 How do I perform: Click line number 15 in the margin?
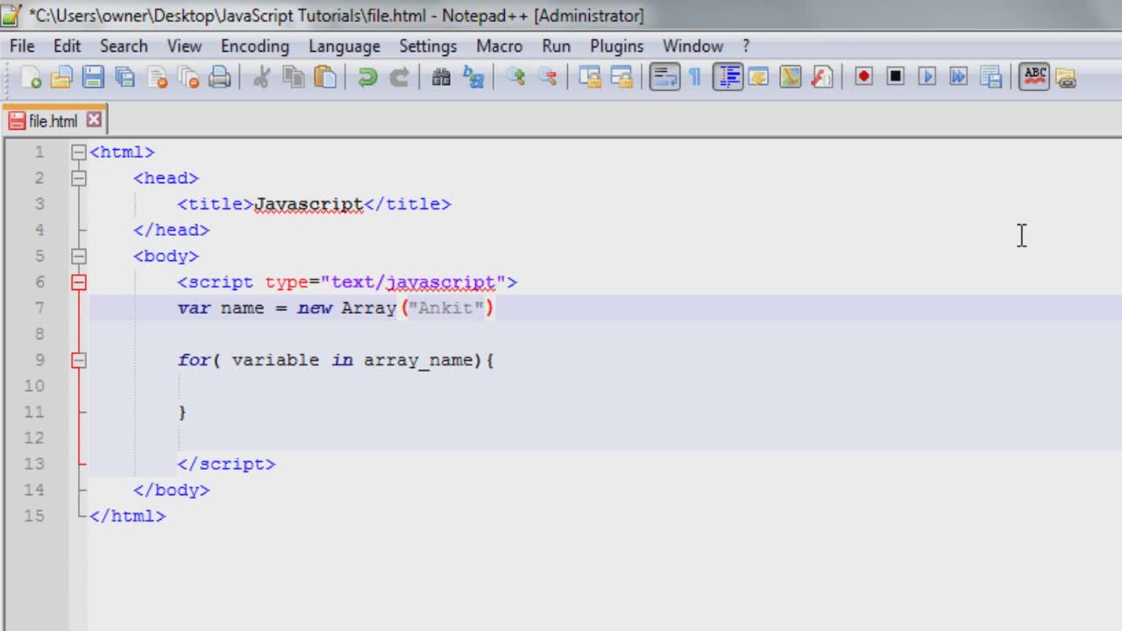[34, 516]
